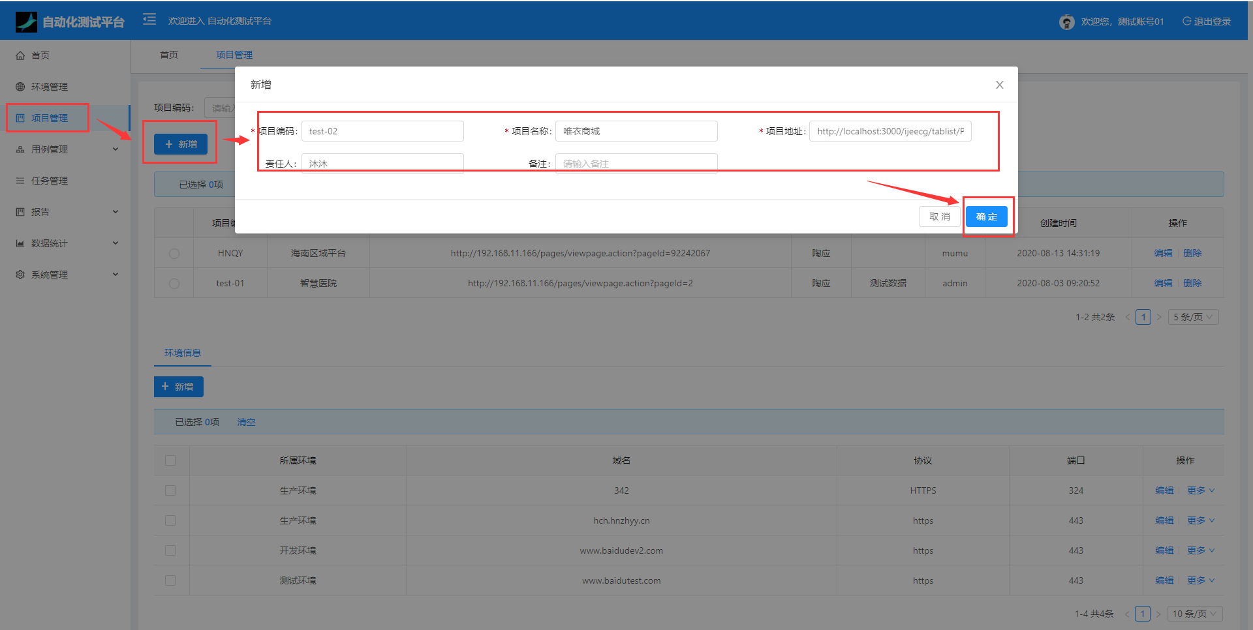Open 更多 menu for www.baidutest.com row
Image resolution: width=1253 pixels, height=630 pixels.
pyautogui.click(x=1201, y=580)
